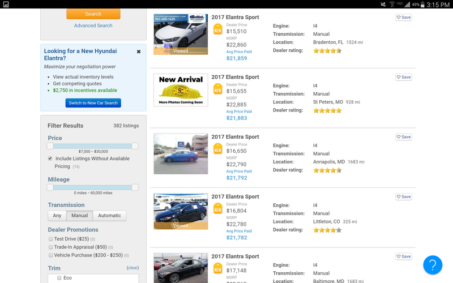This screenshot has width=453, height=283.
Task: Open the New Arrival placeholder photo
Action: [181, 90]
